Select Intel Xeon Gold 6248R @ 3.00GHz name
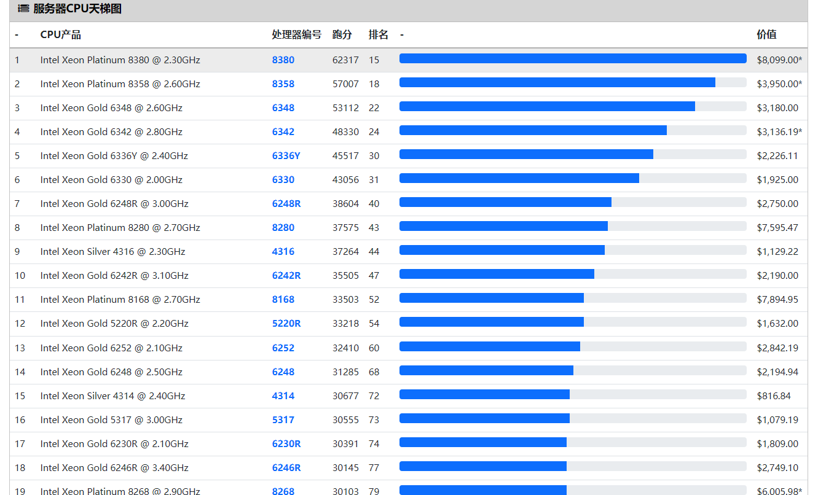This screenshot has width=818, height=495. click(114, 204)
